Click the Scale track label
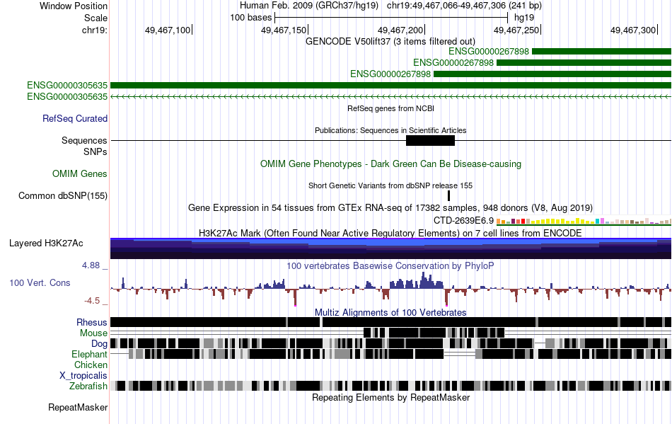Viewport: 672px width, 424px height. [95, 18]
